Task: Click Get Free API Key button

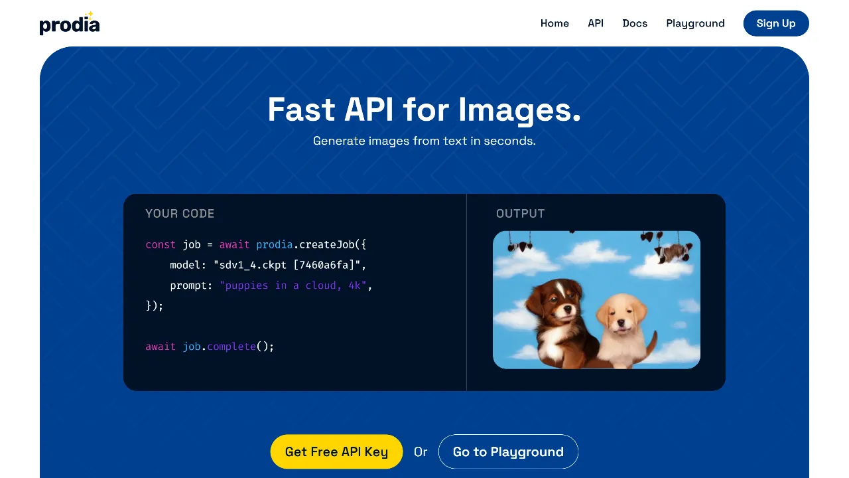Action: tap(336, 451)
